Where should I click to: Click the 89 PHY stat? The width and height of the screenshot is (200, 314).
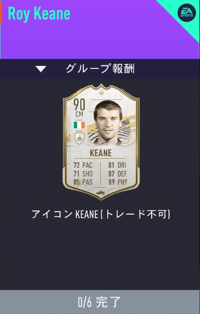[118, 182]
